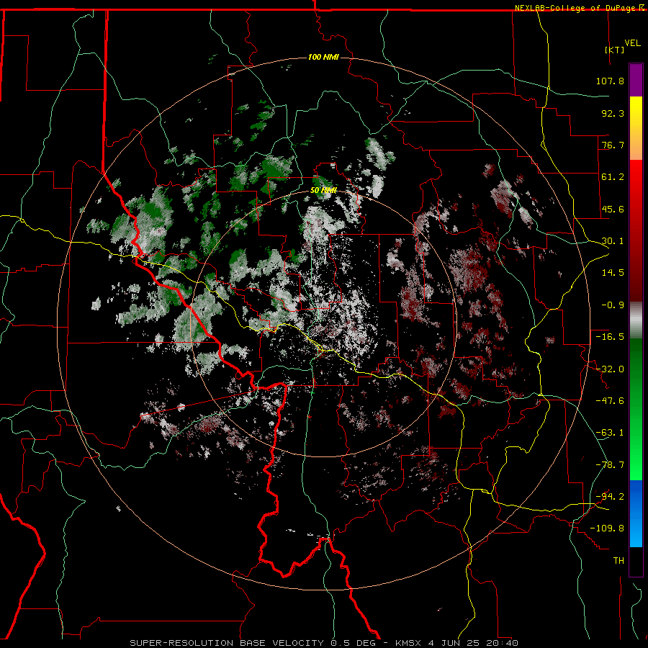Click the TH threshold legend label

click(x=618, y=561)
